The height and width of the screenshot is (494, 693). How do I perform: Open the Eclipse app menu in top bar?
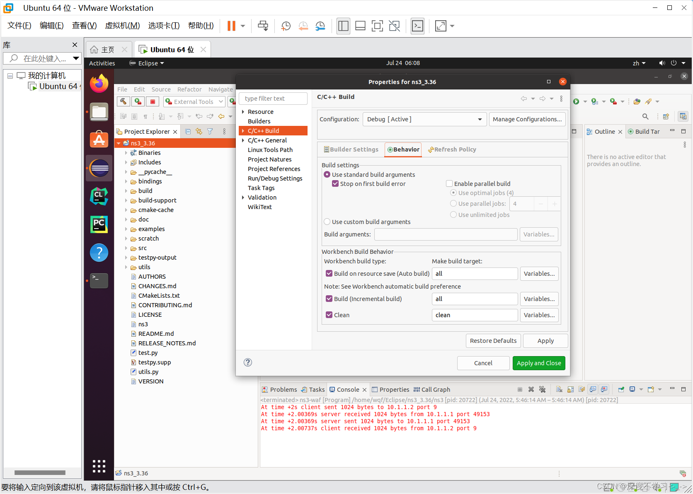[147, 63]
